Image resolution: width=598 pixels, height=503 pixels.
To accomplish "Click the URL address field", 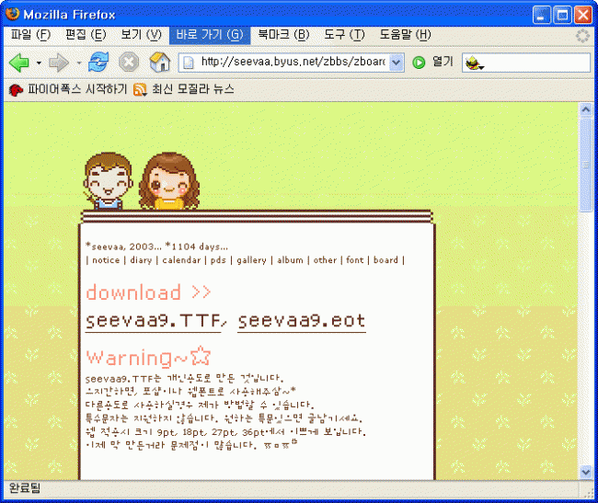I will [293, 62].
